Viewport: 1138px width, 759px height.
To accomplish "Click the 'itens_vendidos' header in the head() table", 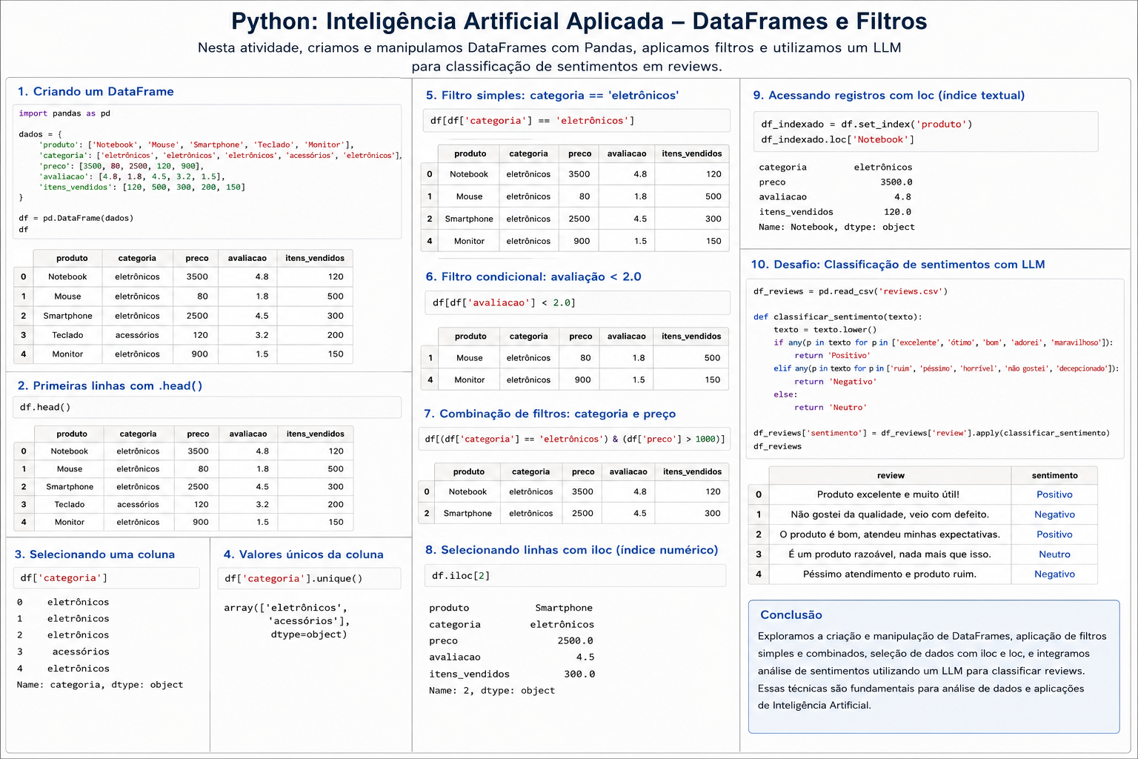I will pos(316,434).
